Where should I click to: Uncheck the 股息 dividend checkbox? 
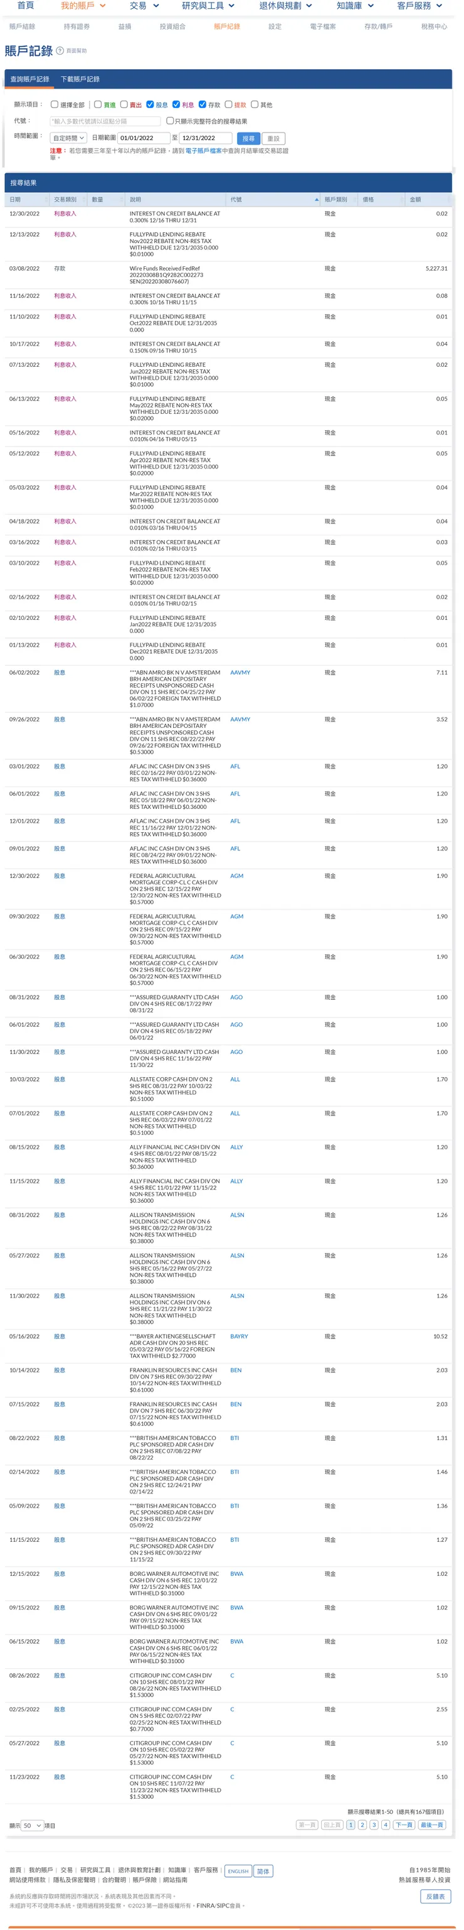(x=150, y=105)
